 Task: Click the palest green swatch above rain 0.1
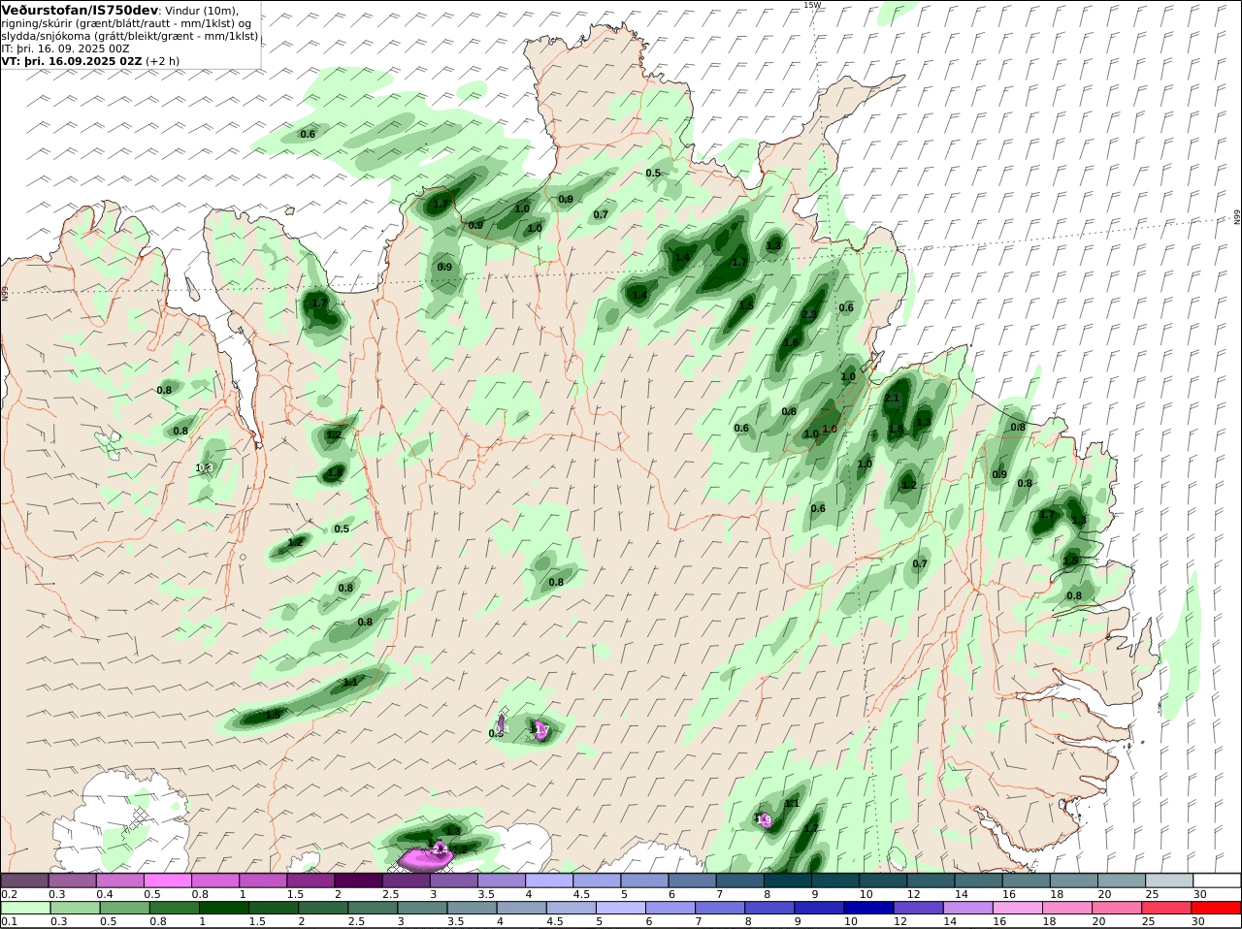click(24, 908)
